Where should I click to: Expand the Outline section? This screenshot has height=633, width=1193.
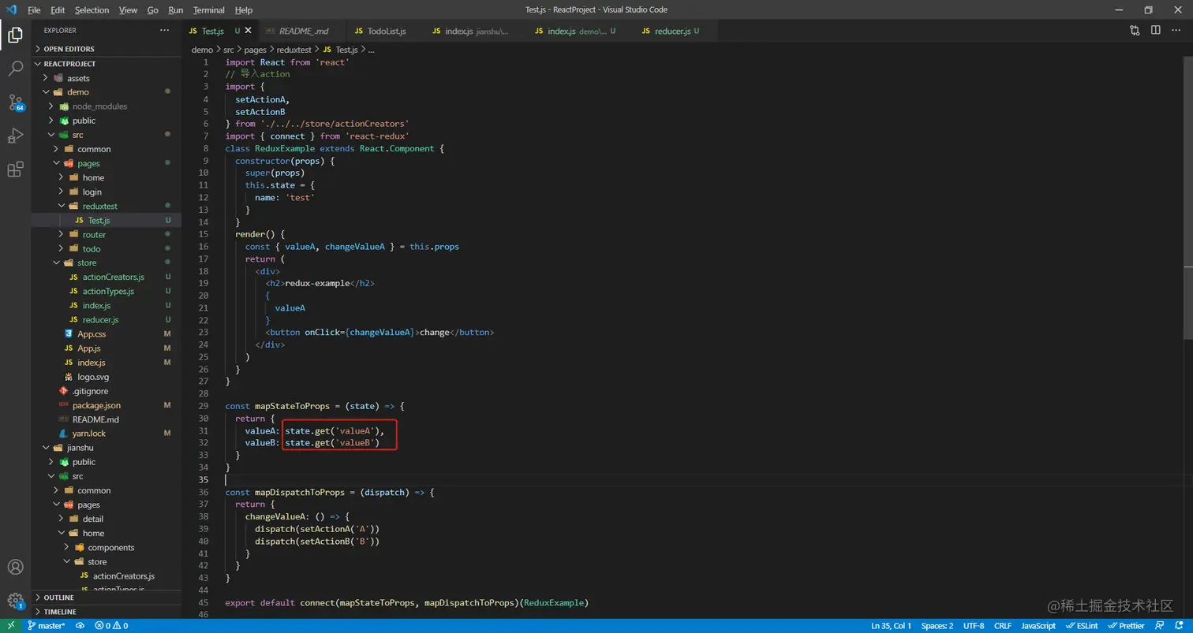pos(106,598)
